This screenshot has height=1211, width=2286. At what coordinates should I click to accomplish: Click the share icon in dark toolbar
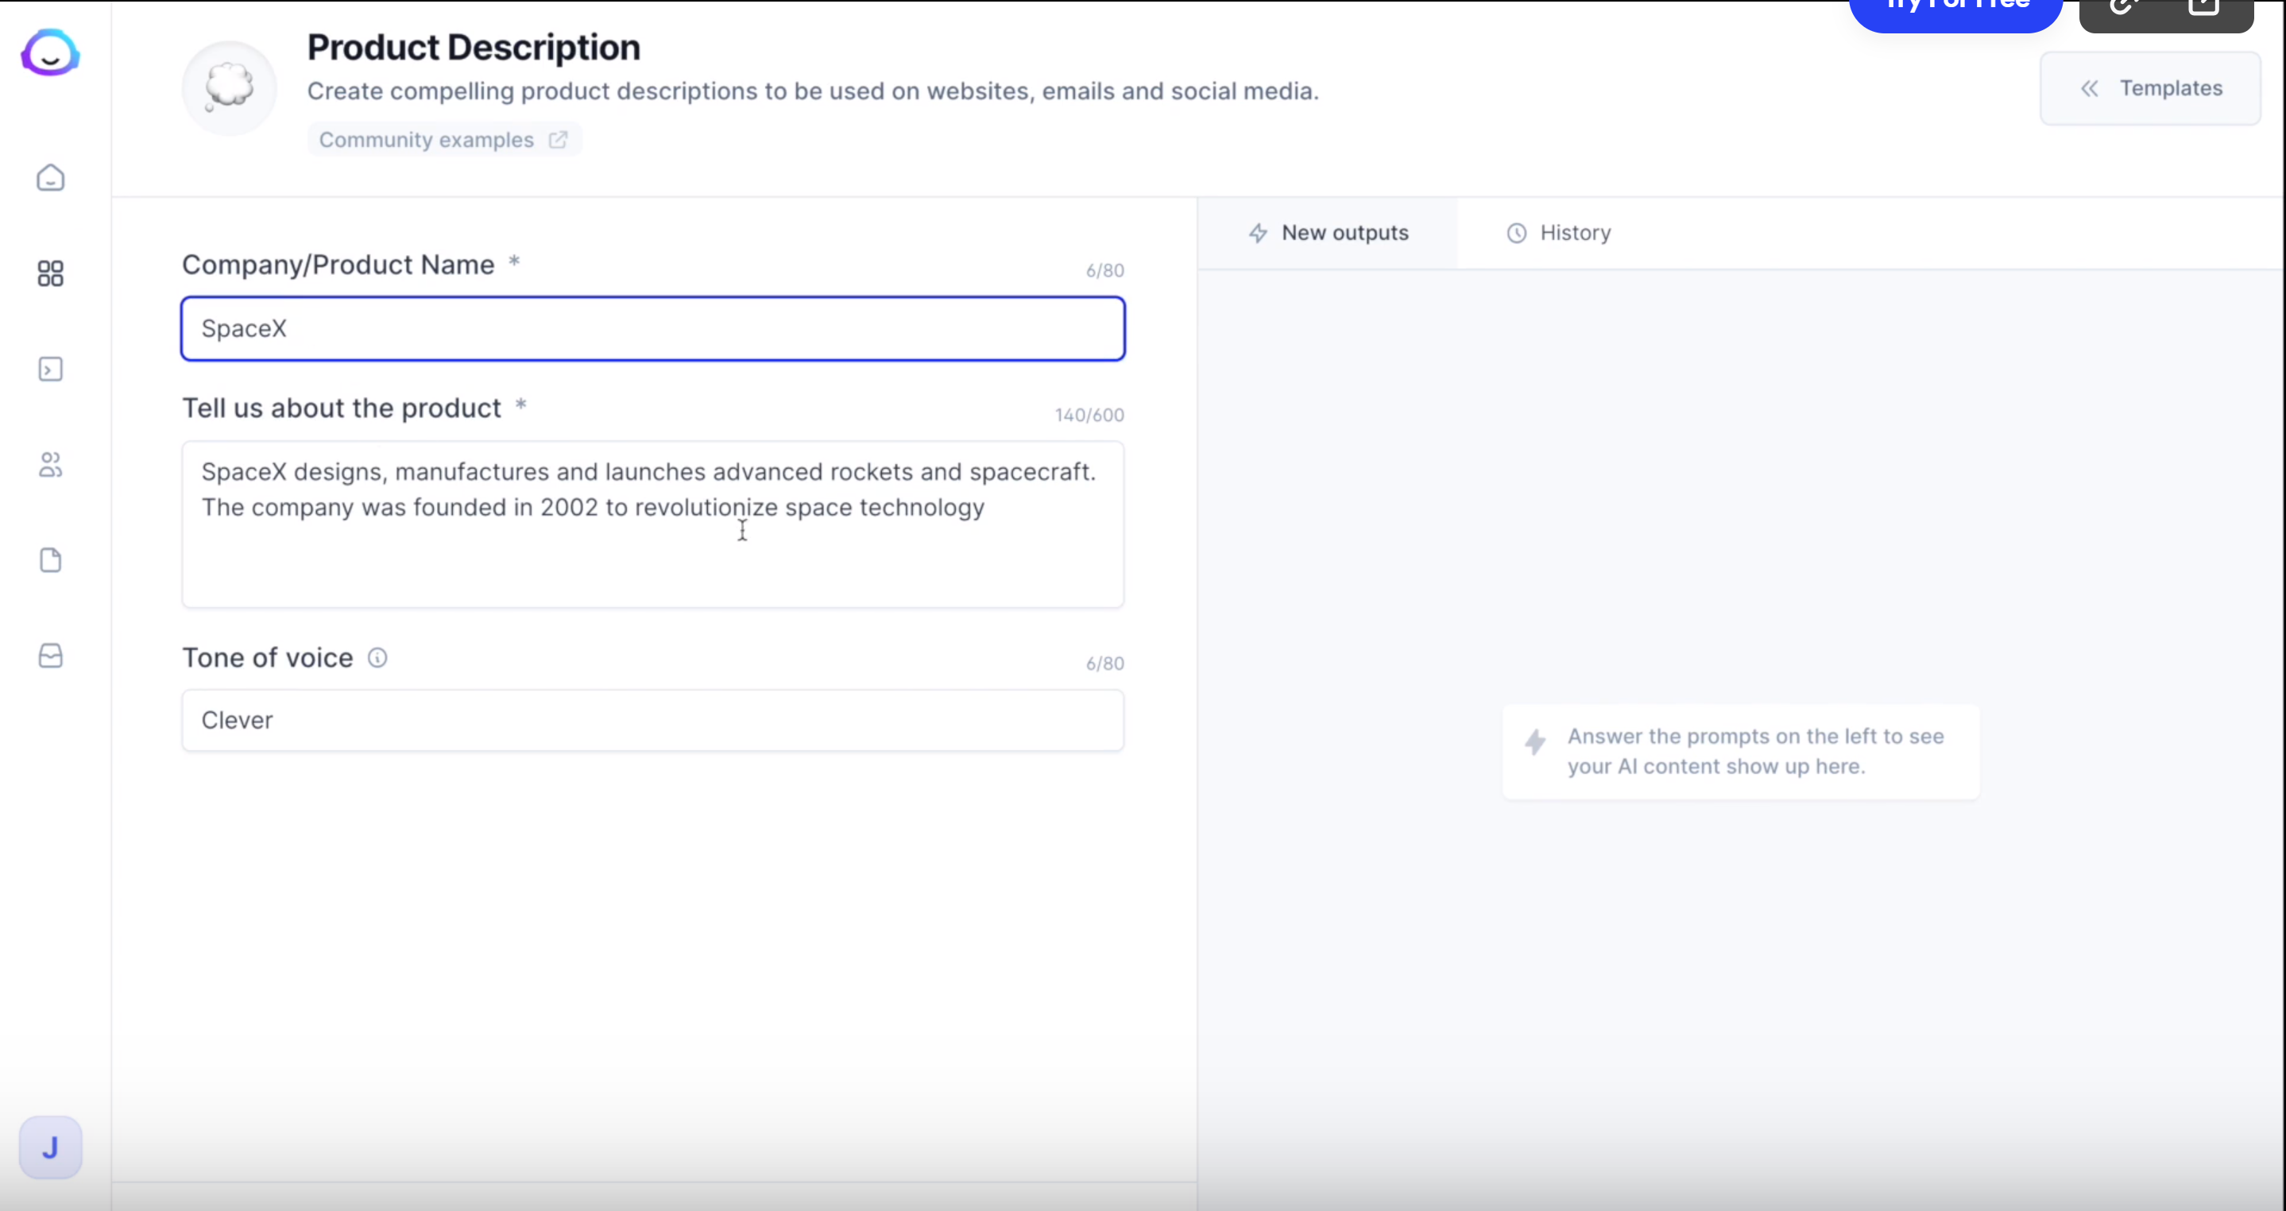2203,7
